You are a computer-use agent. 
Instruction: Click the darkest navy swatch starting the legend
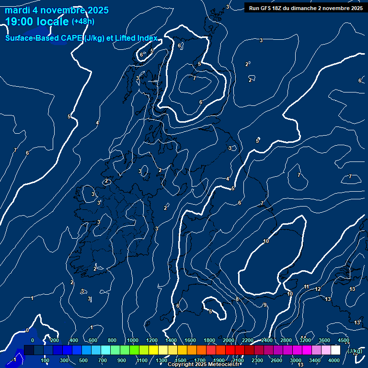29,350
